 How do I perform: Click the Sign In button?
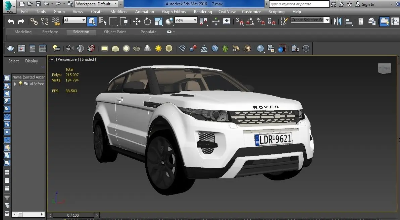coord(365,4)
